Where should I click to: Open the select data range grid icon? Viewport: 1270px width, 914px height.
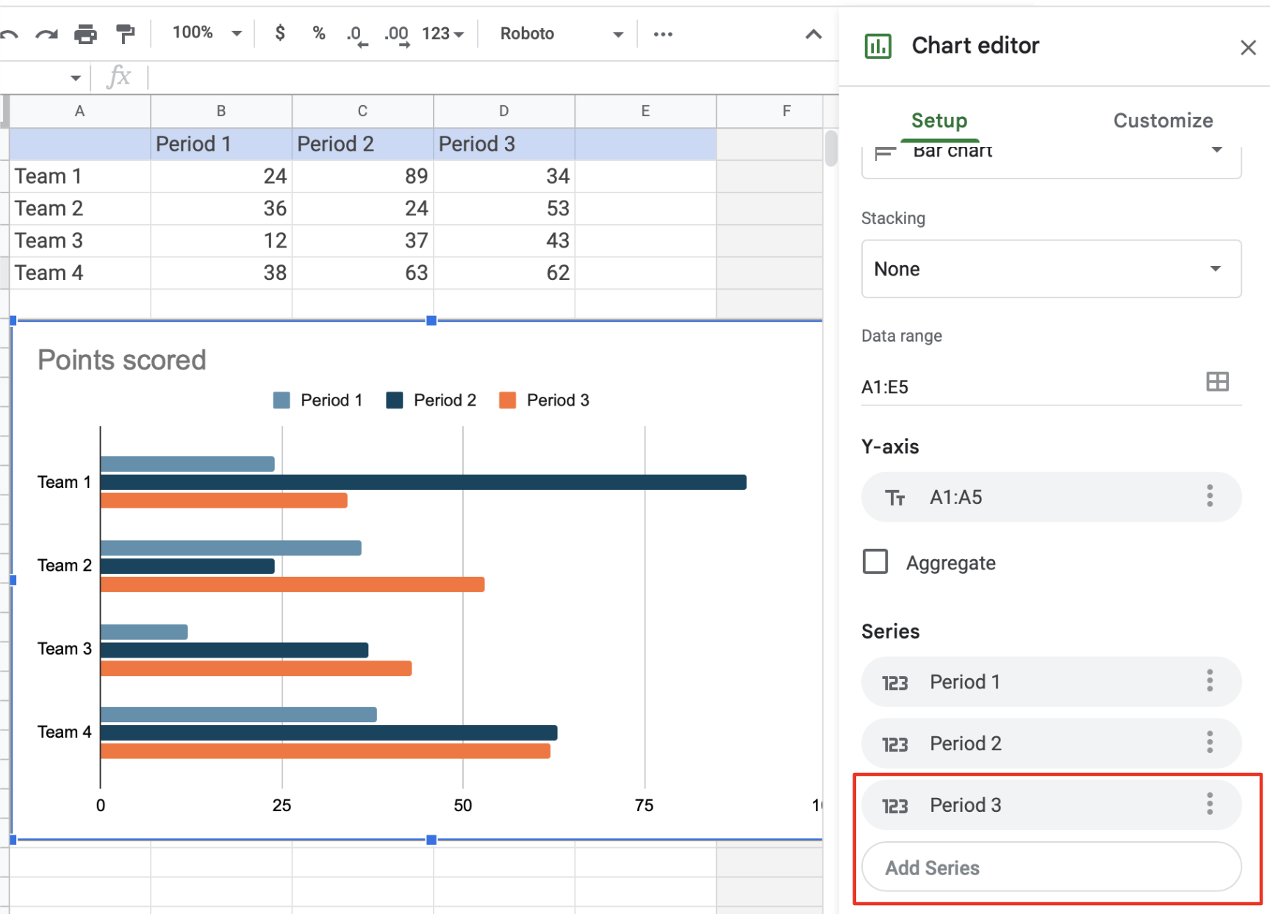tap(1217, 382)
